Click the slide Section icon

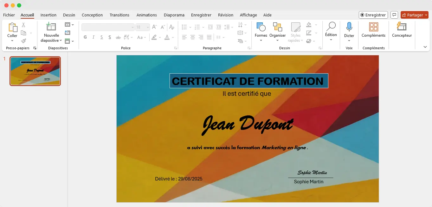coord(68,41)
